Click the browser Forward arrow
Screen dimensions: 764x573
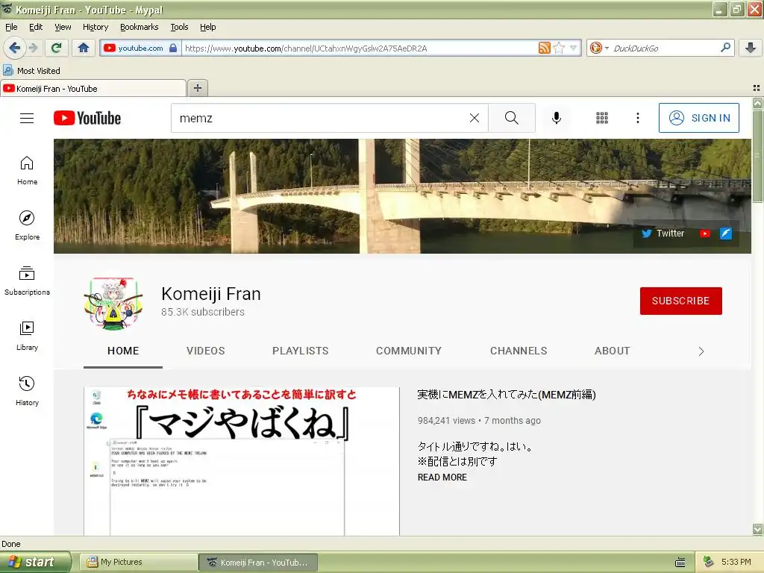coord(33,48)
